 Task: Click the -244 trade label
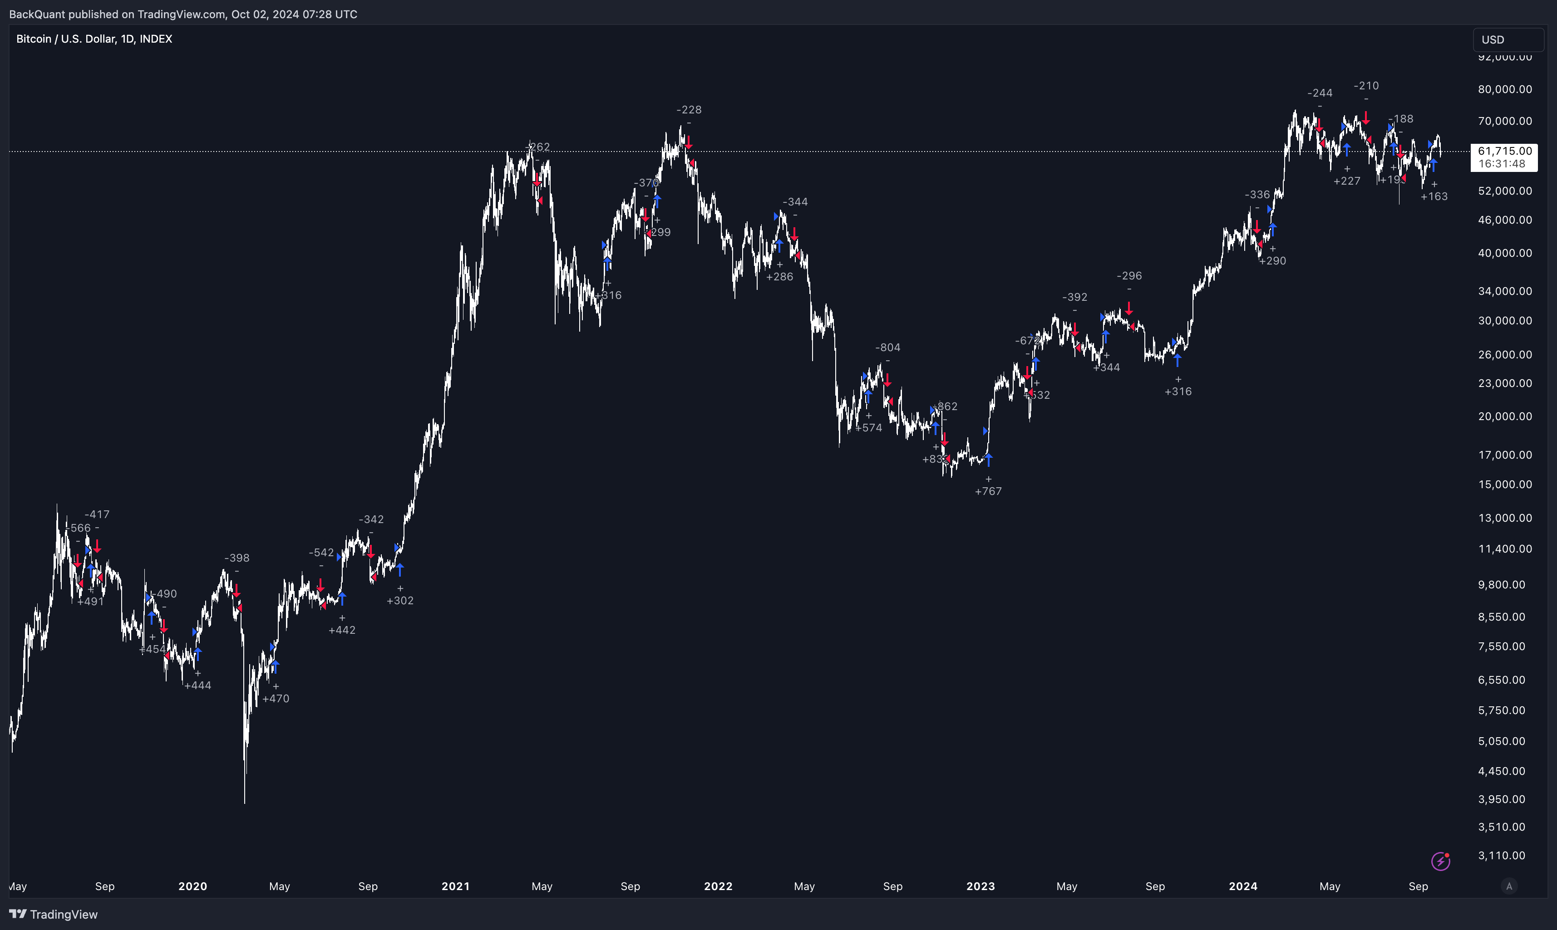coord(1320,93)
